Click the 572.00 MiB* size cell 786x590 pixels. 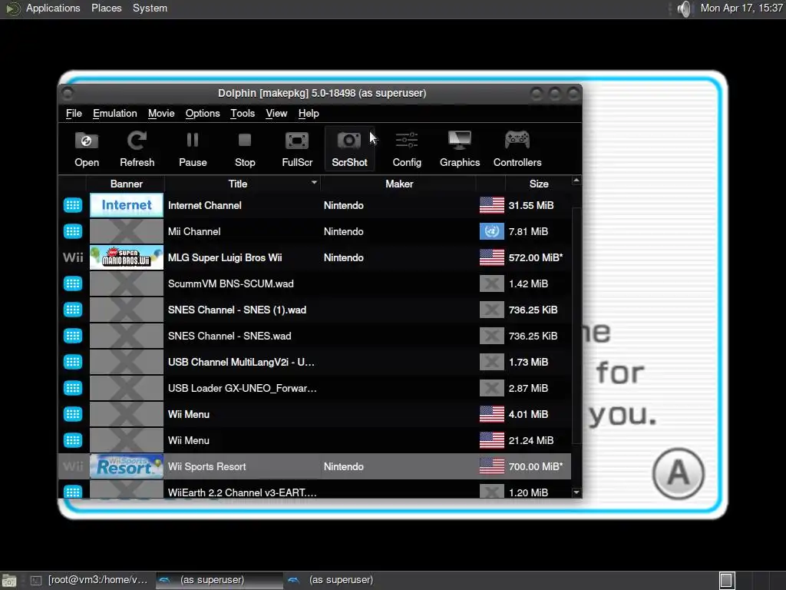pos(535,257)
